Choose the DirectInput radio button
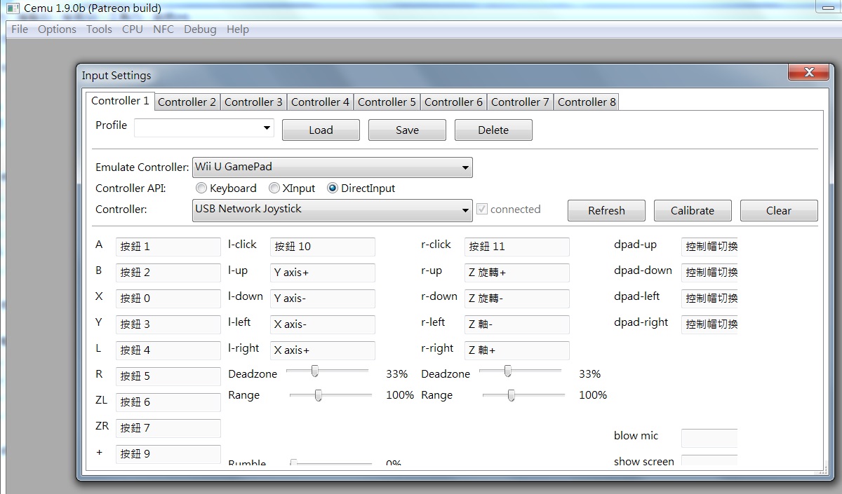This screenshot has height=494, width=842. click(333, 188)
